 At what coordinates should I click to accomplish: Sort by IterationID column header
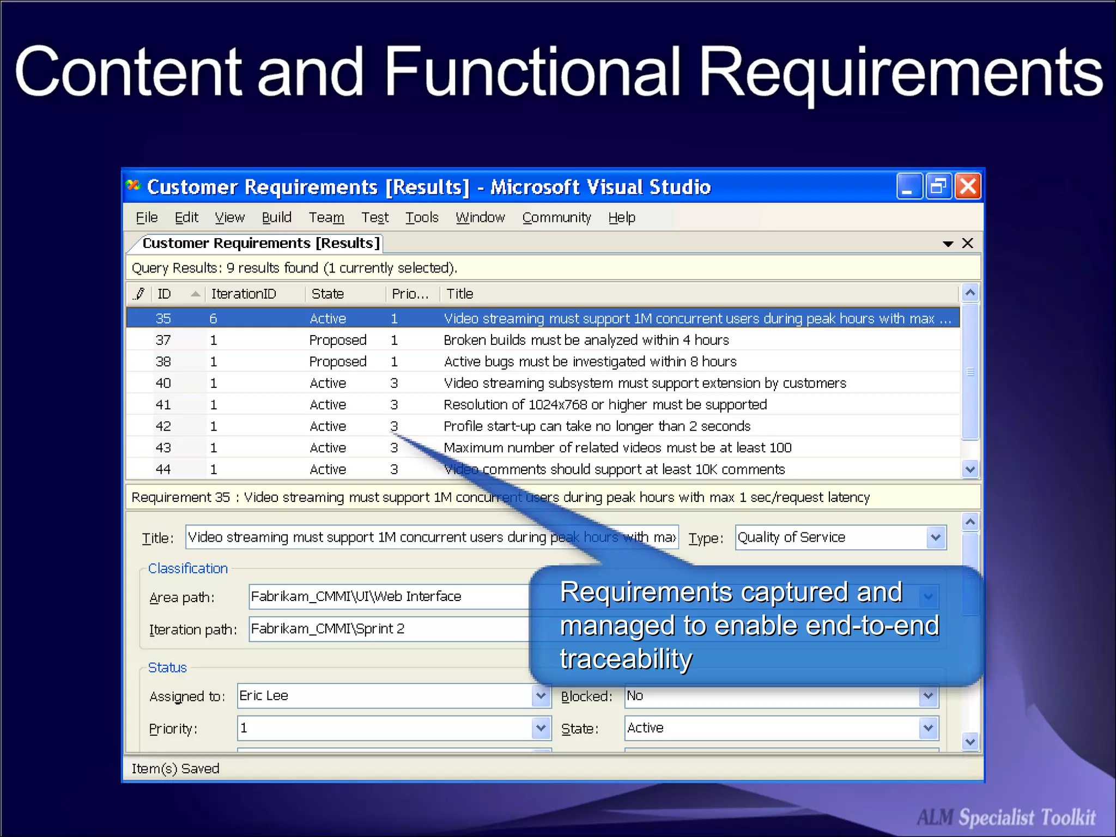pyautogui.click(x=255, y=294)
